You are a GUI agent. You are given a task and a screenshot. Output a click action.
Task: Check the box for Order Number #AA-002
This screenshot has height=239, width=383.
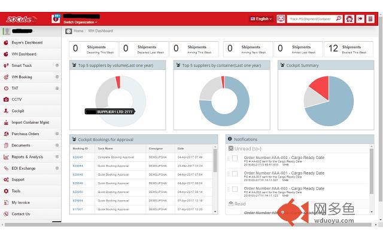click(235, 158)
